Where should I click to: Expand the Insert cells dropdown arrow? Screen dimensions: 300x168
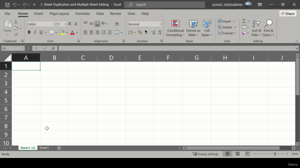pos(234,21)
